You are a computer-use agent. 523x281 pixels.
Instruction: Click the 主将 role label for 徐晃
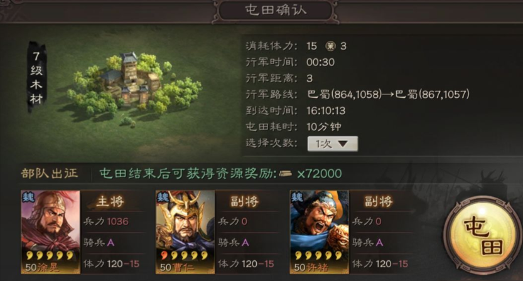[110, 201]
